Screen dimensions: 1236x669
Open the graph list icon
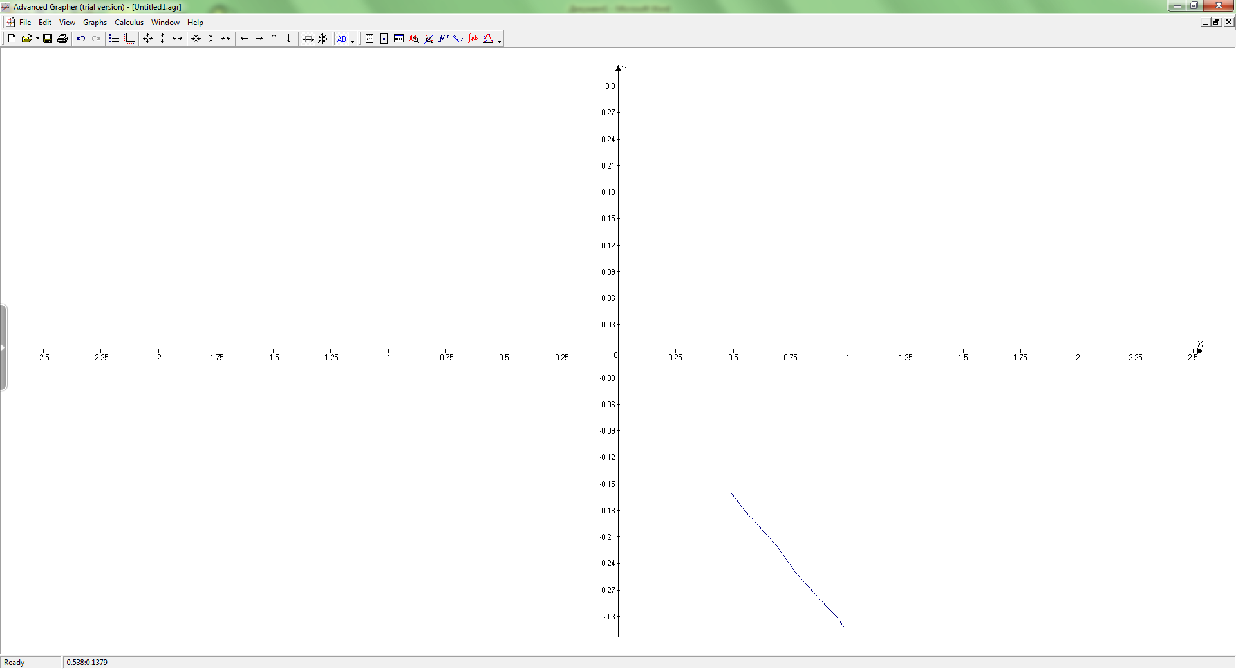click(115, 39)
